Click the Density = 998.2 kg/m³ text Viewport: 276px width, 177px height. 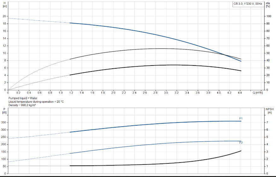22,105
